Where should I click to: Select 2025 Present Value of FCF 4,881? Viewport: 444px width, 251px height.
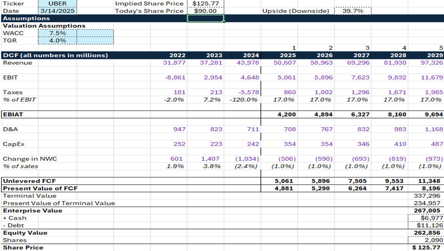pos(285,188)
